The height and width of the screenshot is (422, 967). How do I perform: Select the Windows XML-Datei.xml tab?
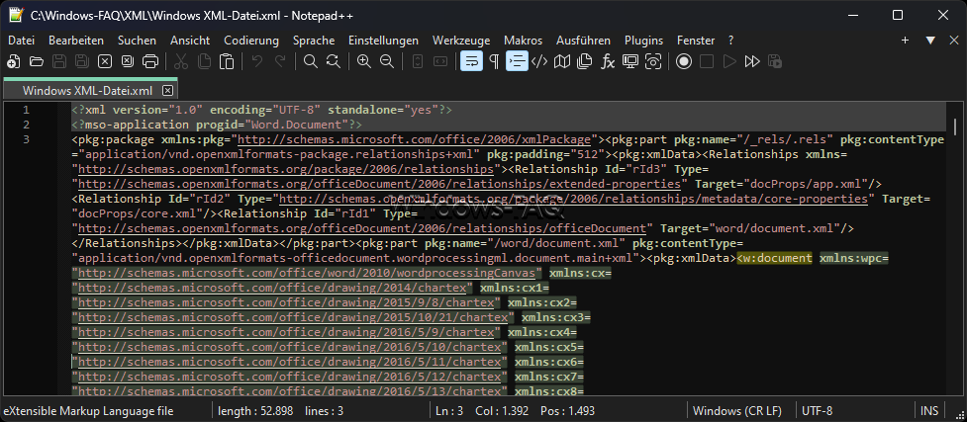tap(87, 91)
